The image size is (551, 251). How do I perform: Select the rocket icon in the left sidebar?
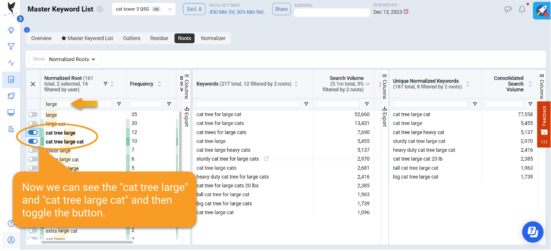point(11,96)
